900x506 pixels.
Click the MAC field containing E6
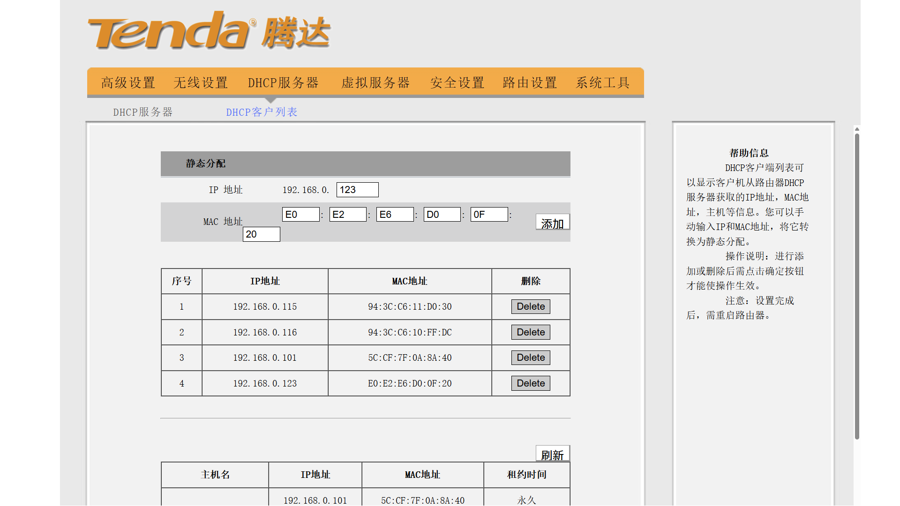395,215
